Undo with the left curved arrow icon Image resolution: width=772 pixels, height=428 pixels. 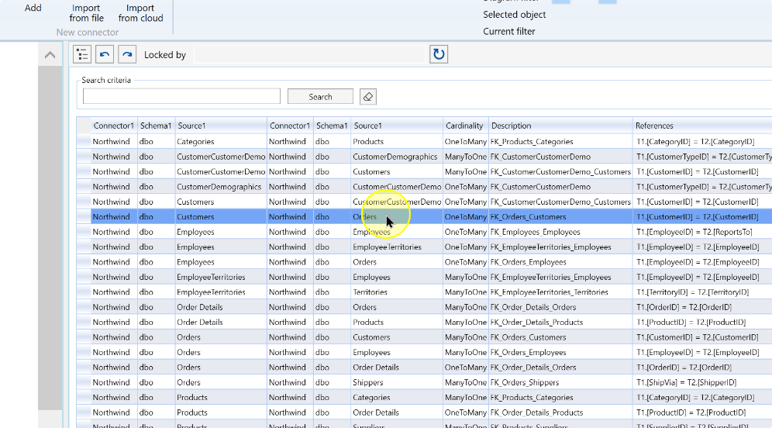tap(105, 54)
